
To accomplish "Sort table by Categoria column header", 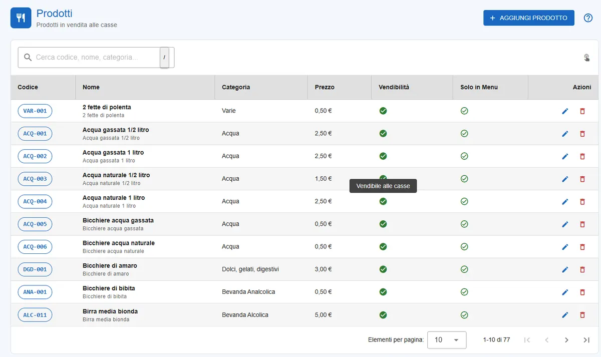I will point(236,87).
